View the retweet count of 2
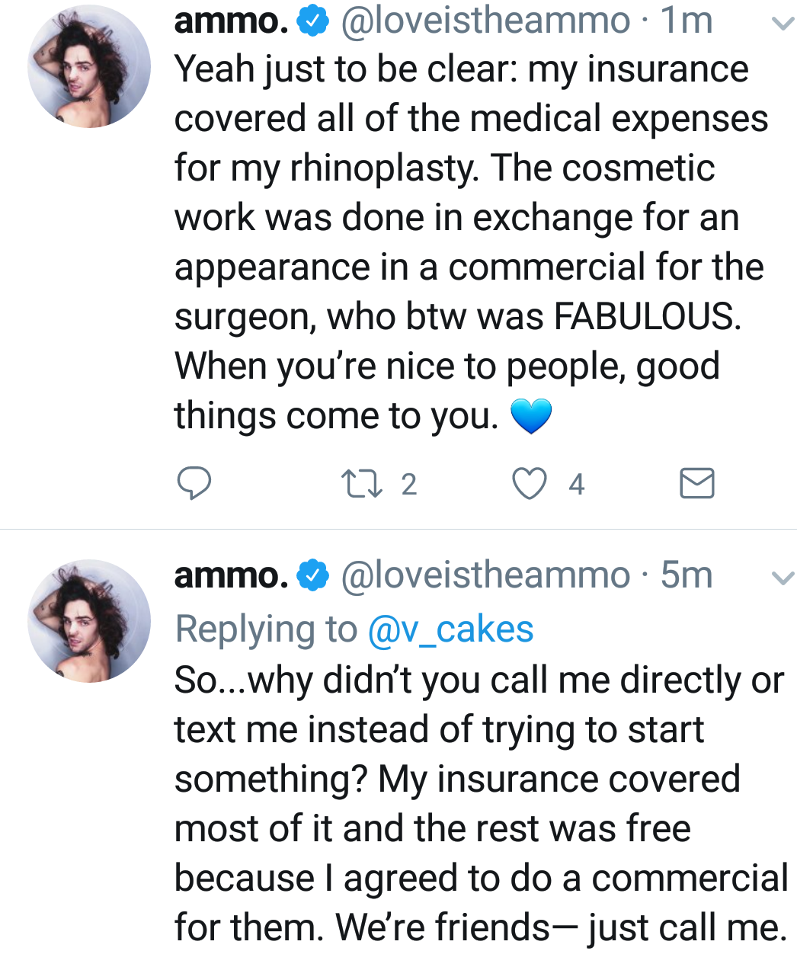Image resolution: width=797 pixels, height=967 pixels. pyautogui.click(x=409, y=485)
